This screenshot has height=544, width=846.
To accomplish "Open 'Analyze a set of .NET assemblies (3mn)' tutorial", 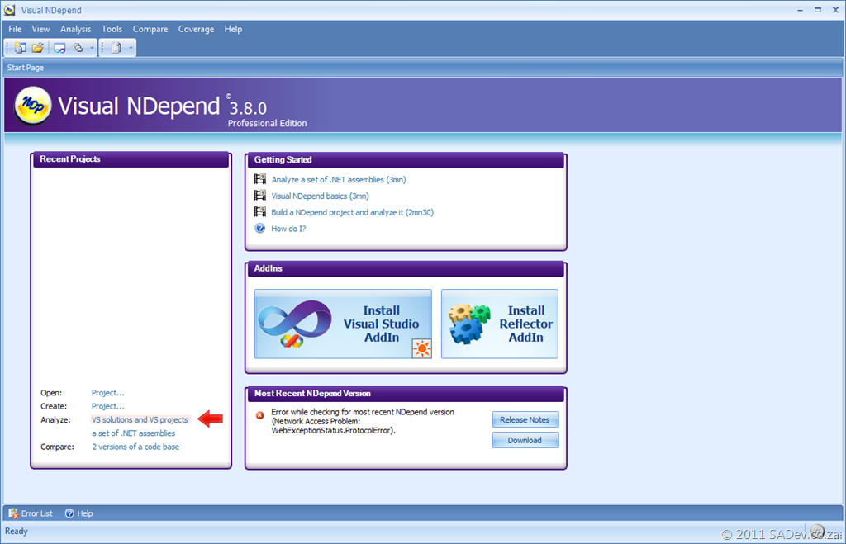I will (338, 179).
